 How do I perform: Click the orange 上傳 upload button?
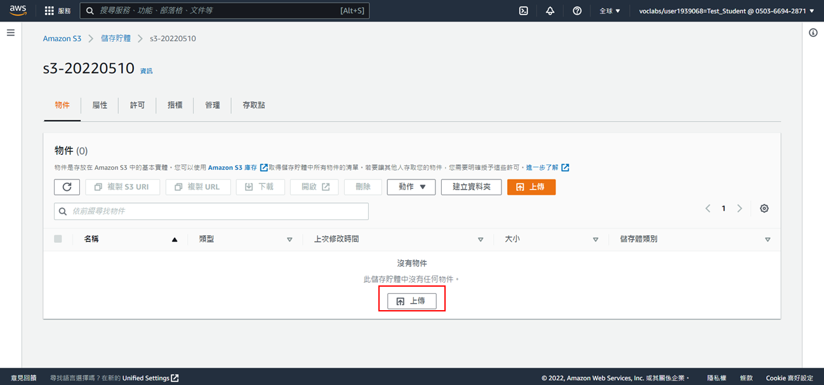pos(531,187)
